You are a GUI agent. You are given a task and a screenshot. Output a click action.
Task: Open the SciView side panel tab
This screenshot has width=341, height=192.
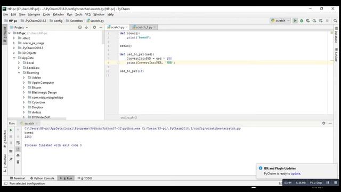[x=336, y=54]
